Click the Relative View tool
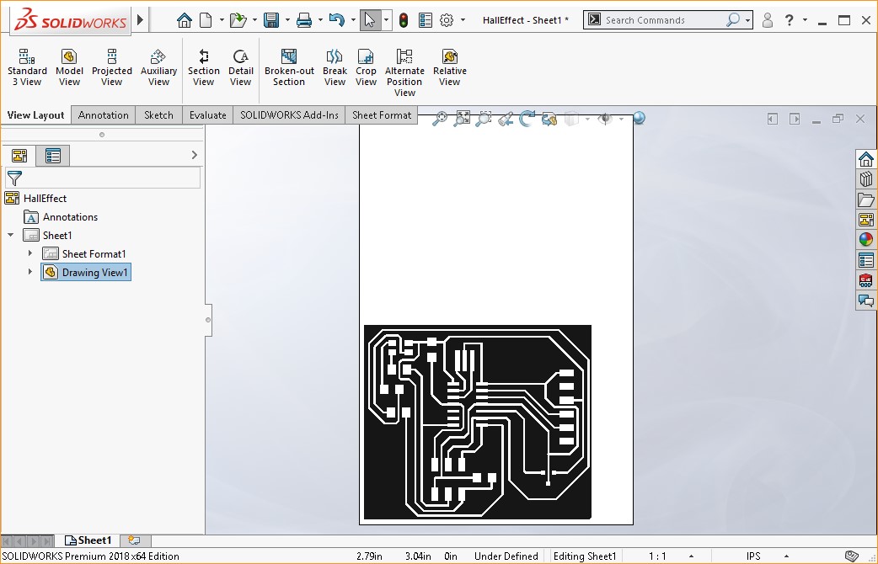The height and width of the screenshot is (564, 878). [x=450, y=67]
